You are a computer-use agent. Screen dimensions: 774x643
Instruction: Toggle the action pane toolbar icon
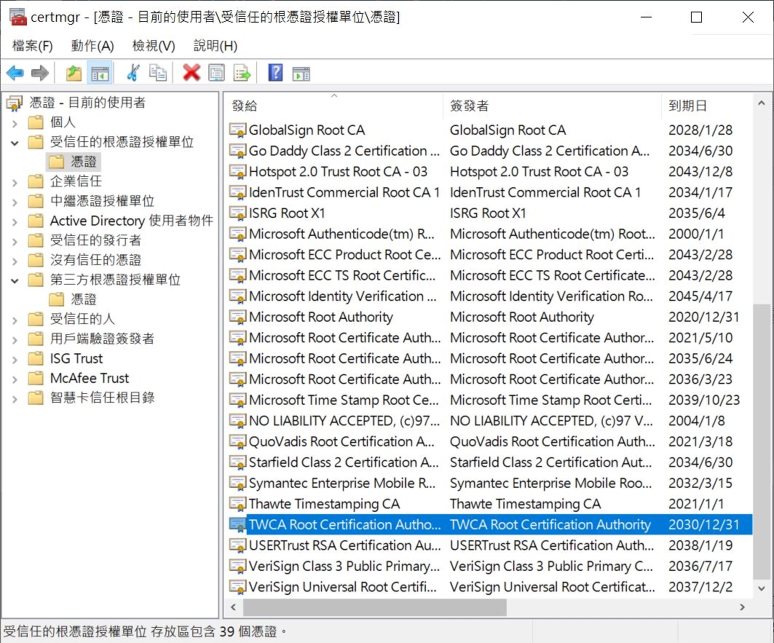[301, 73]
